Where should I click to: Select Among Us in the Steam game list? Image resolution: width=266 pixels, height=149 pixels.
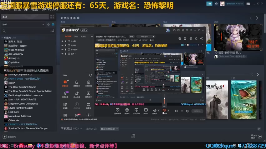pyautogui.click(x=14, y=58)
